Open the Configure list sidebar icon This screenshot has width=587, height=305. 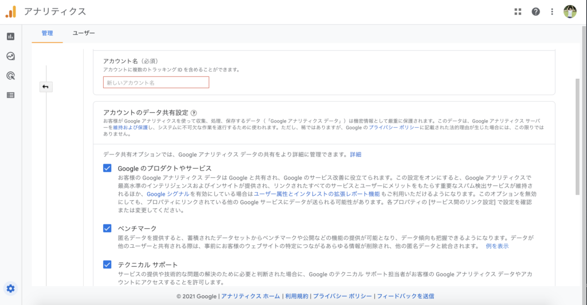(10, 96)
